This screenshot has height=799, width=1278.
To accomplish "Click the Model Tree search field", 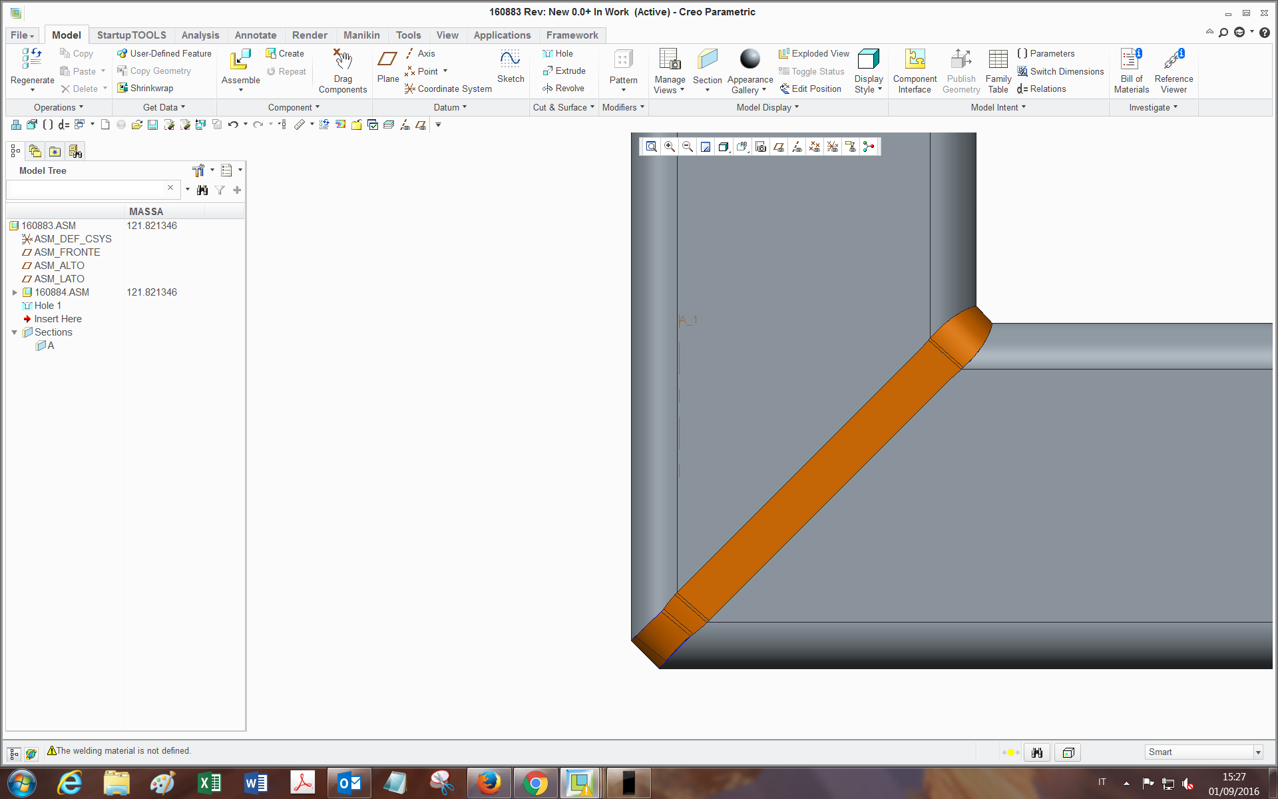I will tap(87, 189).
